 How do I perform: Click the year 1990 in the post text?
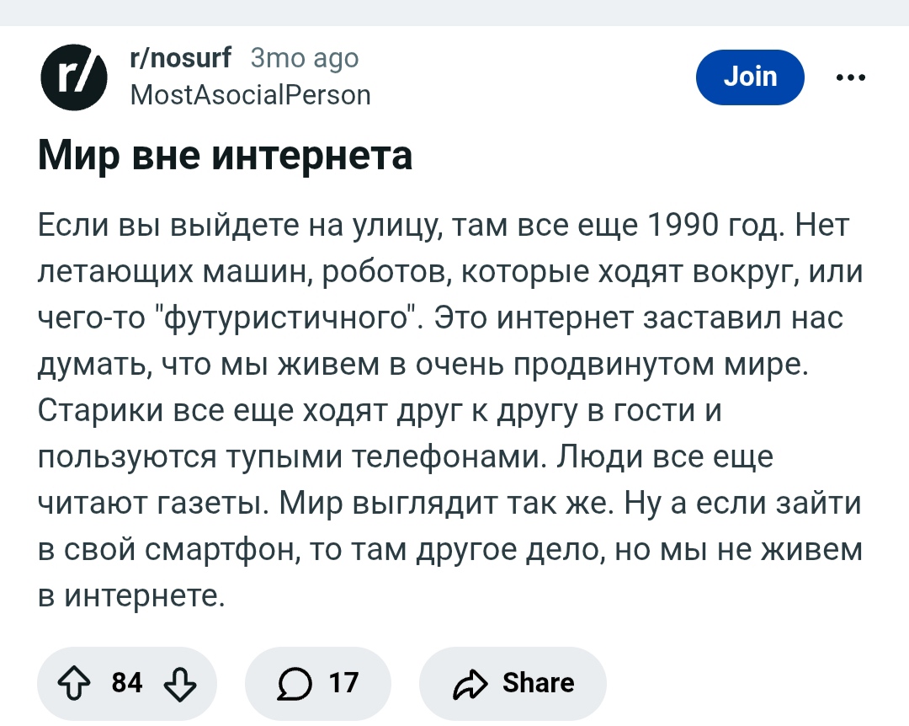[x=684, y=227]
